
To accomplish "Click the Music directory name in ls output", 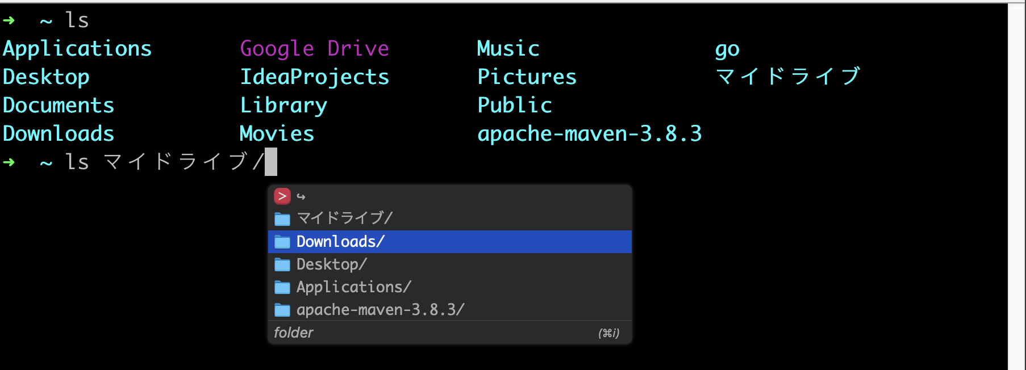I will click(508, 48).
